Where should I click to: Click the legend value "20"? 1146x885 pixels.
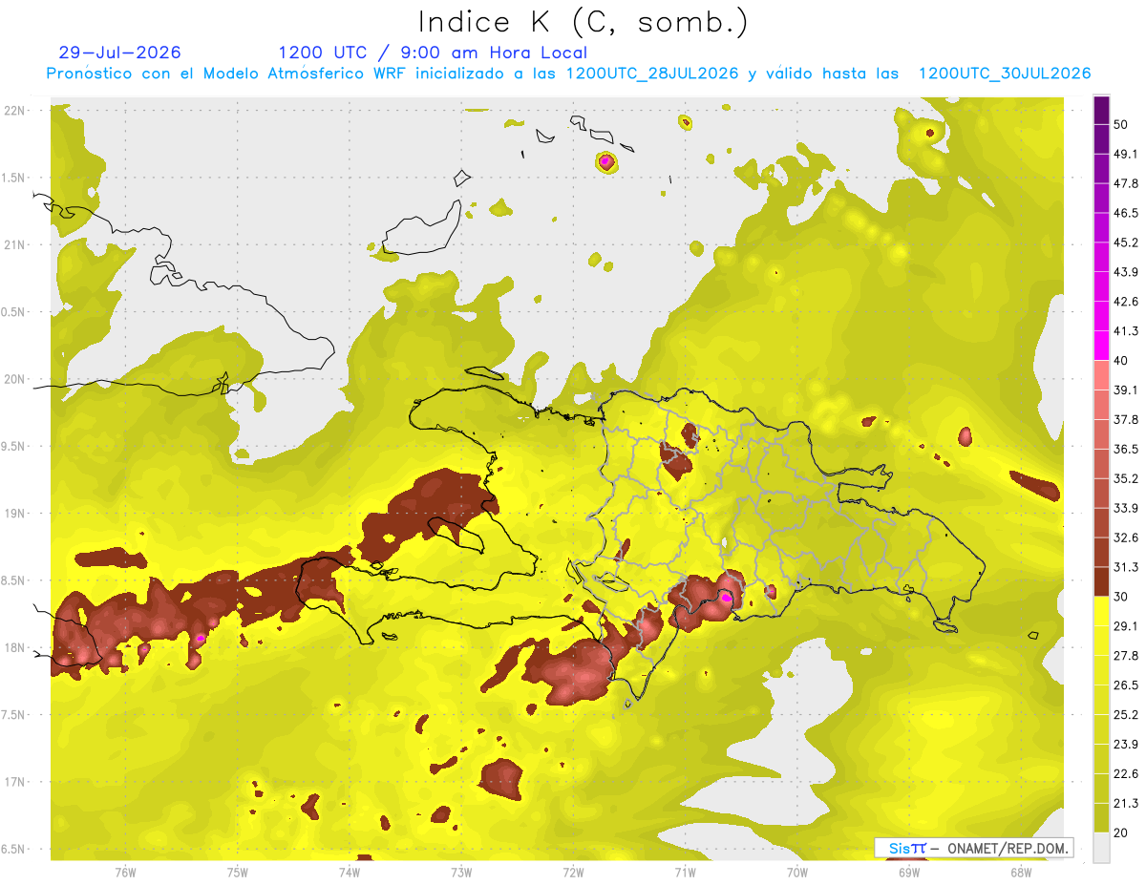click(x=1122, y=833)
